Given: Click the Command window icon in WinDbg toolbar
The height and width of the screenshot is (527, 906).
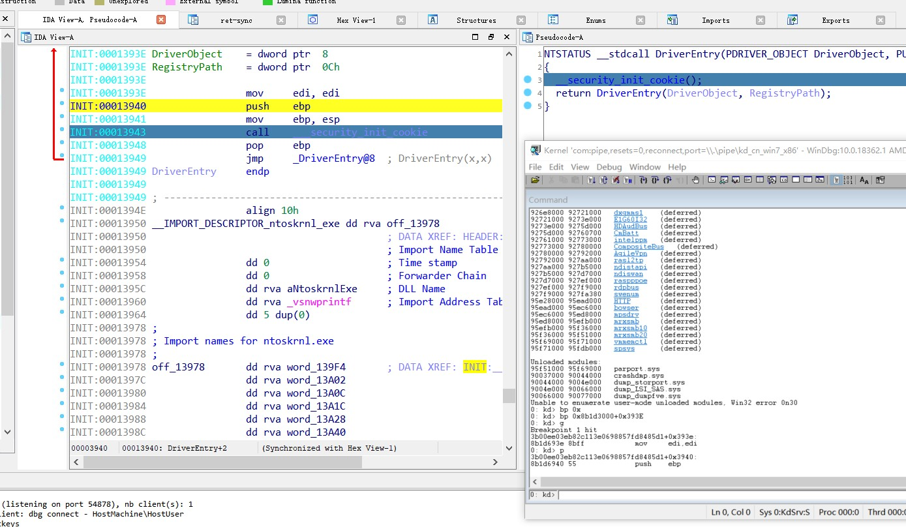Looking at the screenshot, I should [712, 180].
